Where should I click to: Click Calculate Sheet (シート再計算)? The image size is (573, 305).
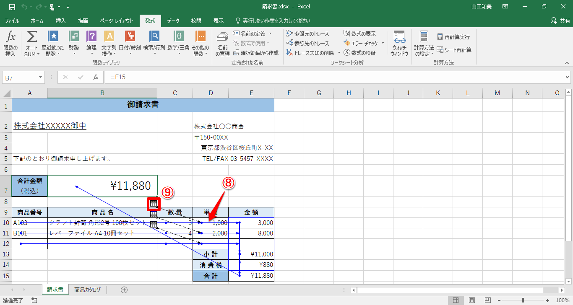point(454,50)
